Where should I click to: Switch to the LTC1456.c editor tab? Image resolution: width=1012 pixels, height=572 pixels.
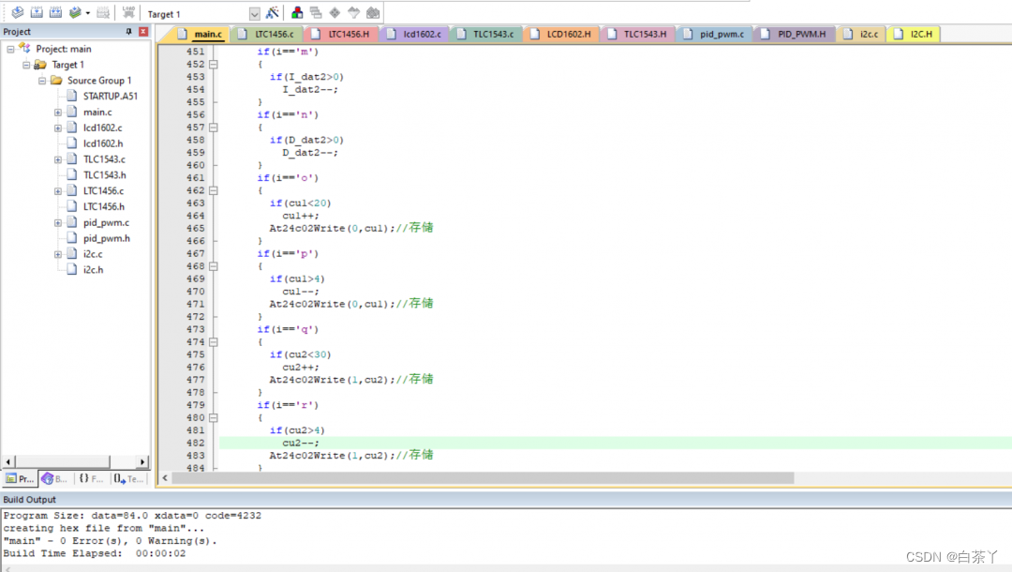[274, 35]
